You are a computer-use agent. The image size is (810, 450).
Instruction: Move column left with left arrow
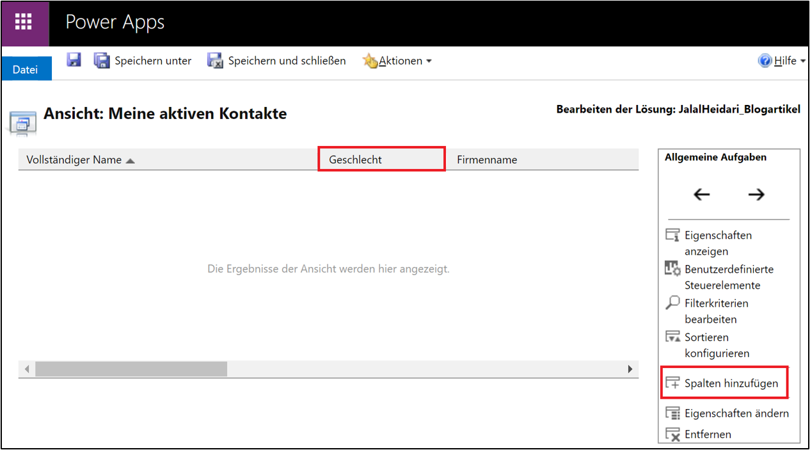pos(702,195)
